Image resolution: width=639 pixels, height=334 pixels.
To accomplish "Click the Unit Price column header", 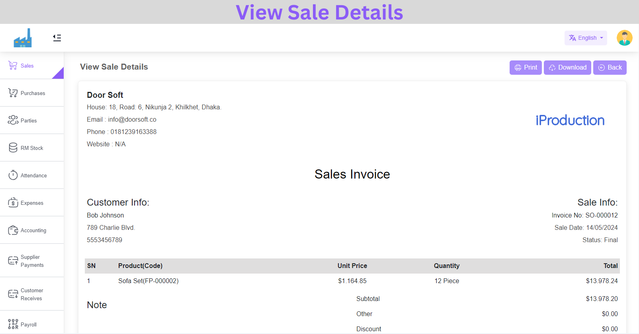I will [x=352, y=266].
